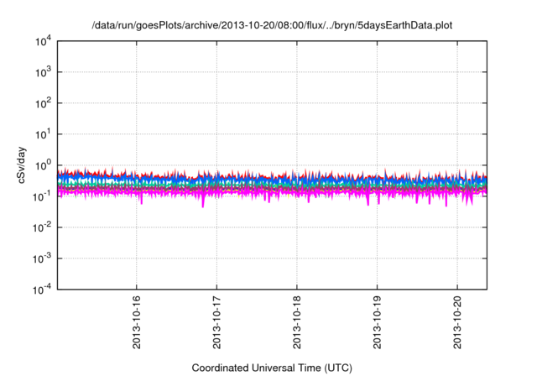Click the 10^-1 y-axis tick label
This screenshot has width=537, height=376.
[x=42, y=196]
